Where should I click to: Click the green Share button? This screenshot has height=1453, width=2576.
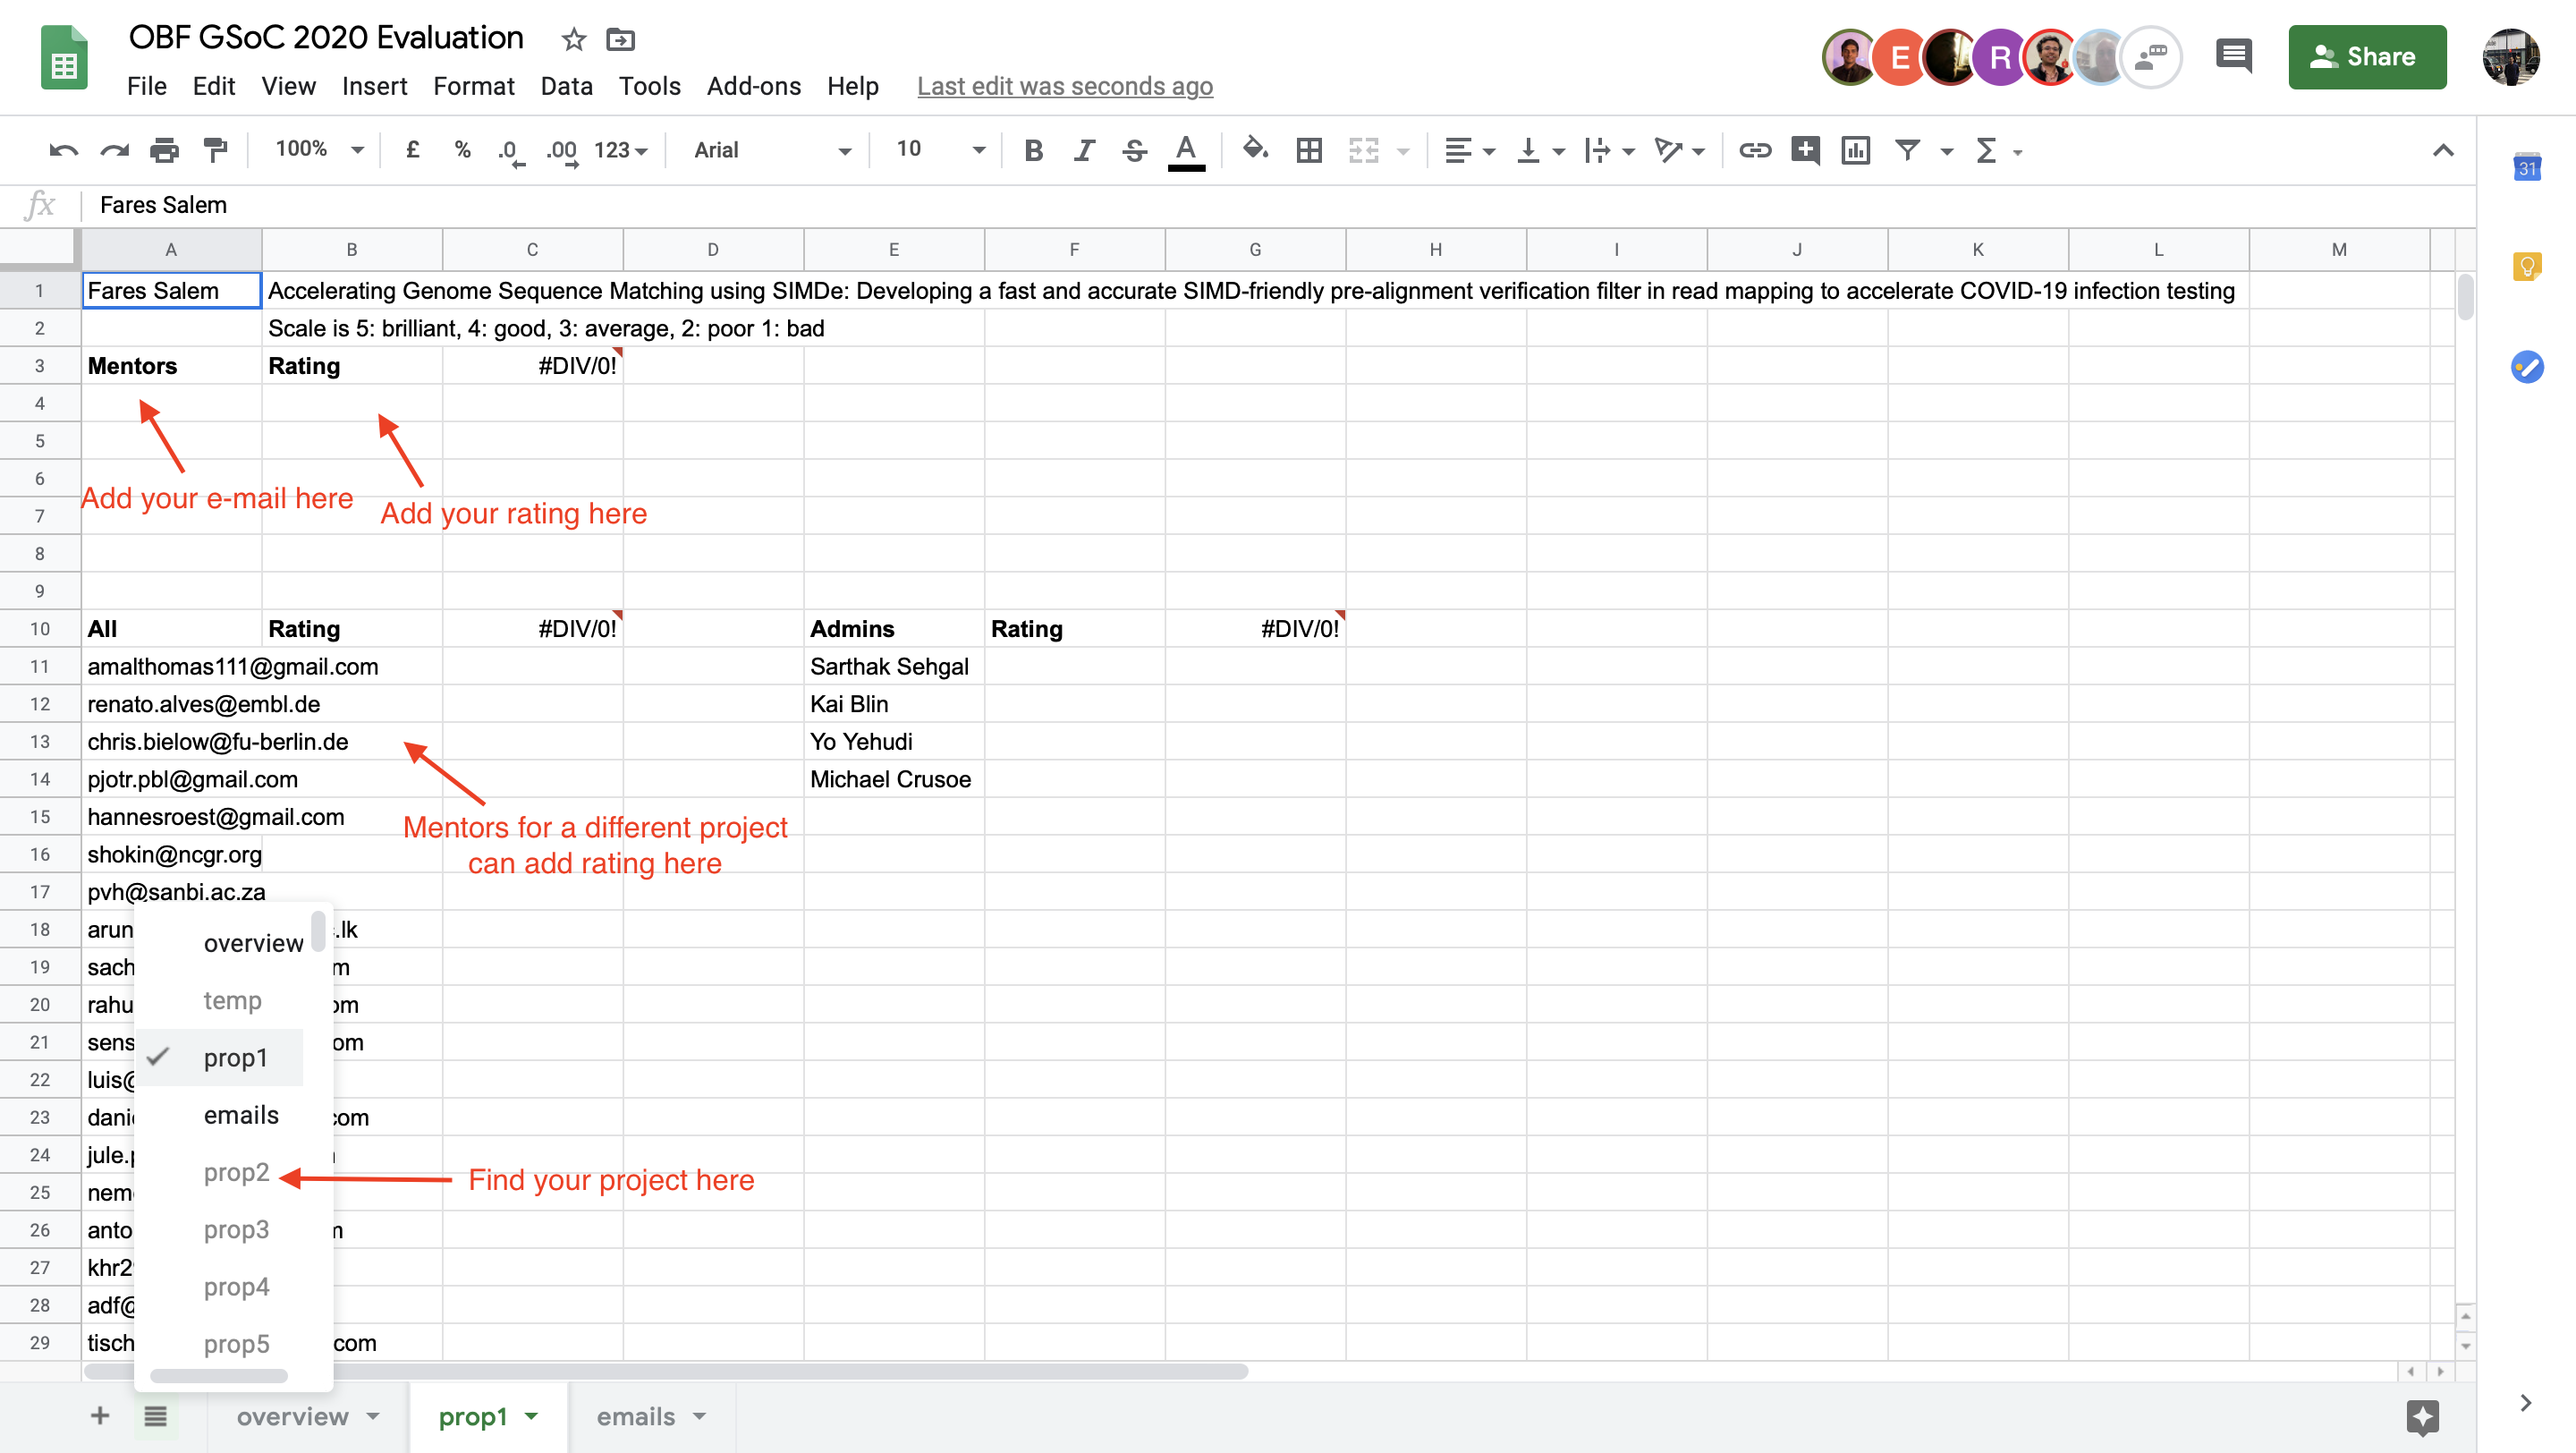point(2366,57)
